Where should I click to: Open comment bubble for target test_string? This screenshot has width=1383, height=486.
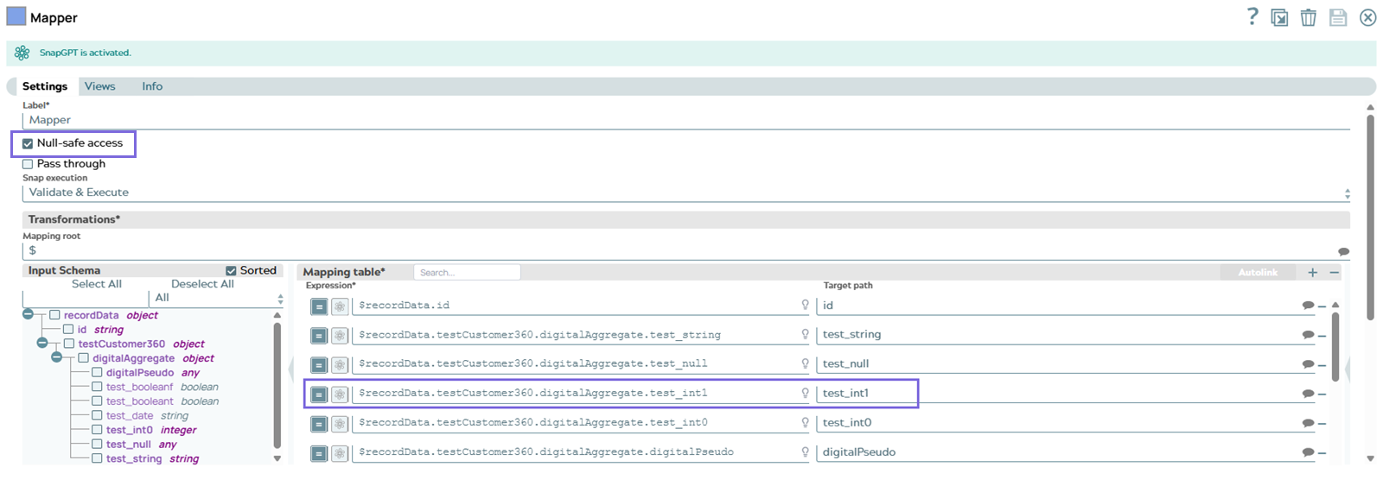pyautogui.click(x=1308, y=335)
